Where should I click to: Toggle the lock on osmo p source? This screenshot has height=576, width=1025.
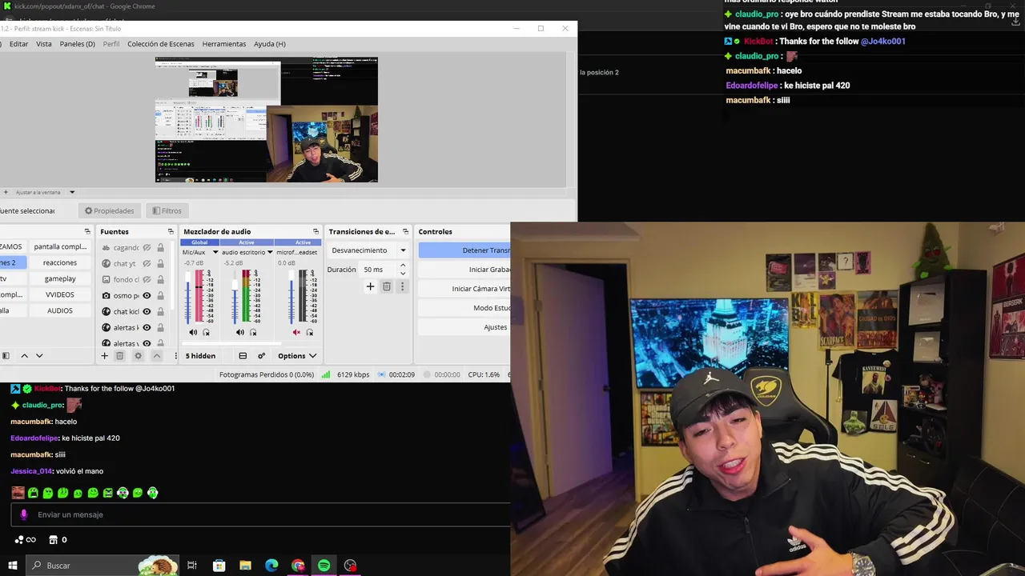(160, 296)
